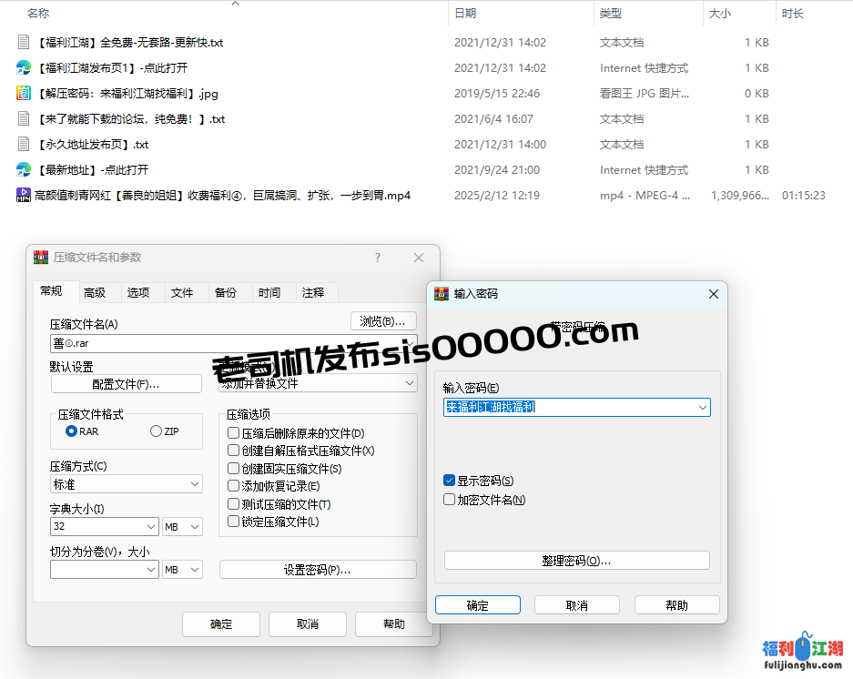Screen dimensions: 853x679
Task: Uncheck the 显示密码 checkbox
Action: tap(450, 481)
